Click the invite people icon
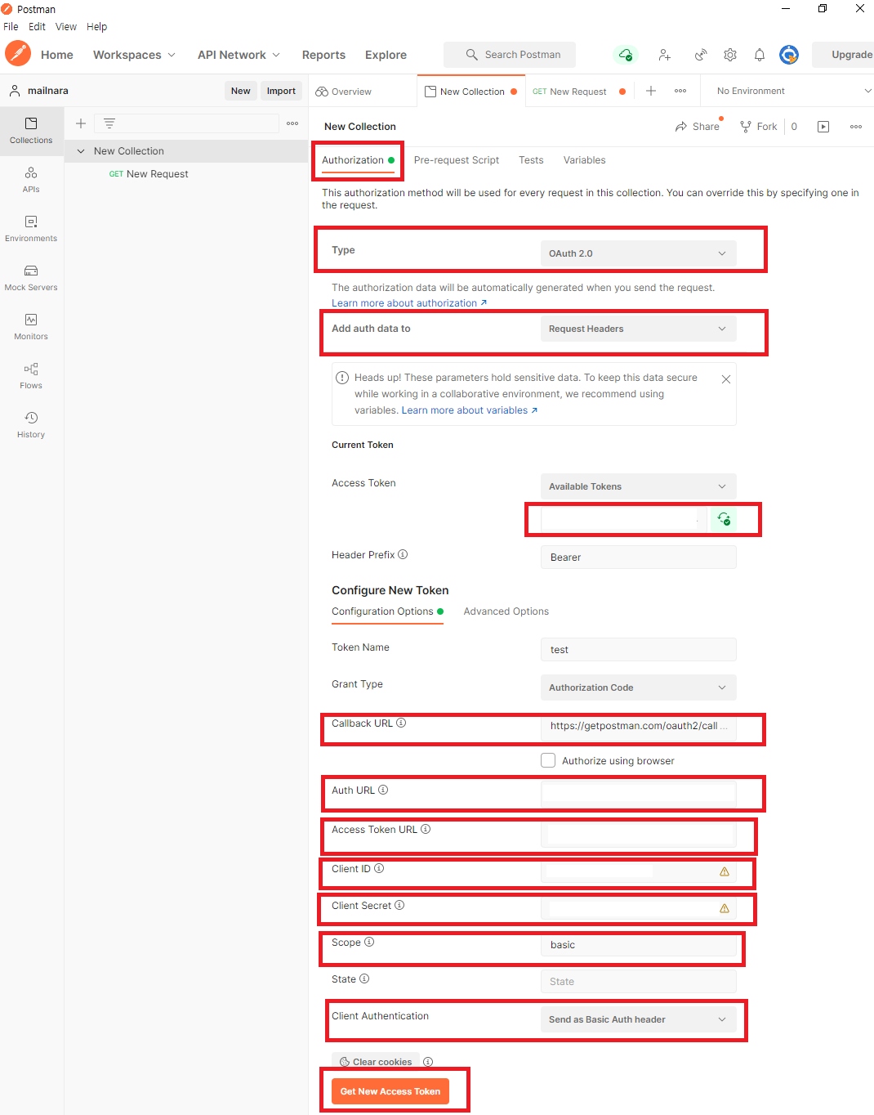This screenshot has height=1115, width=874. [x=665, y=55]
